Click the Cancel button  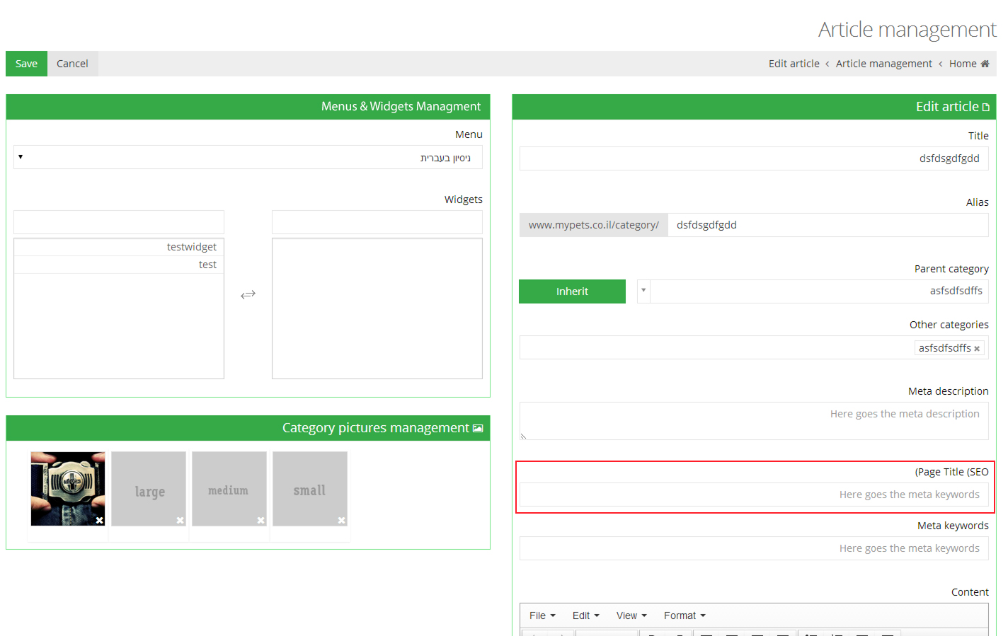[x=72, y=64]
